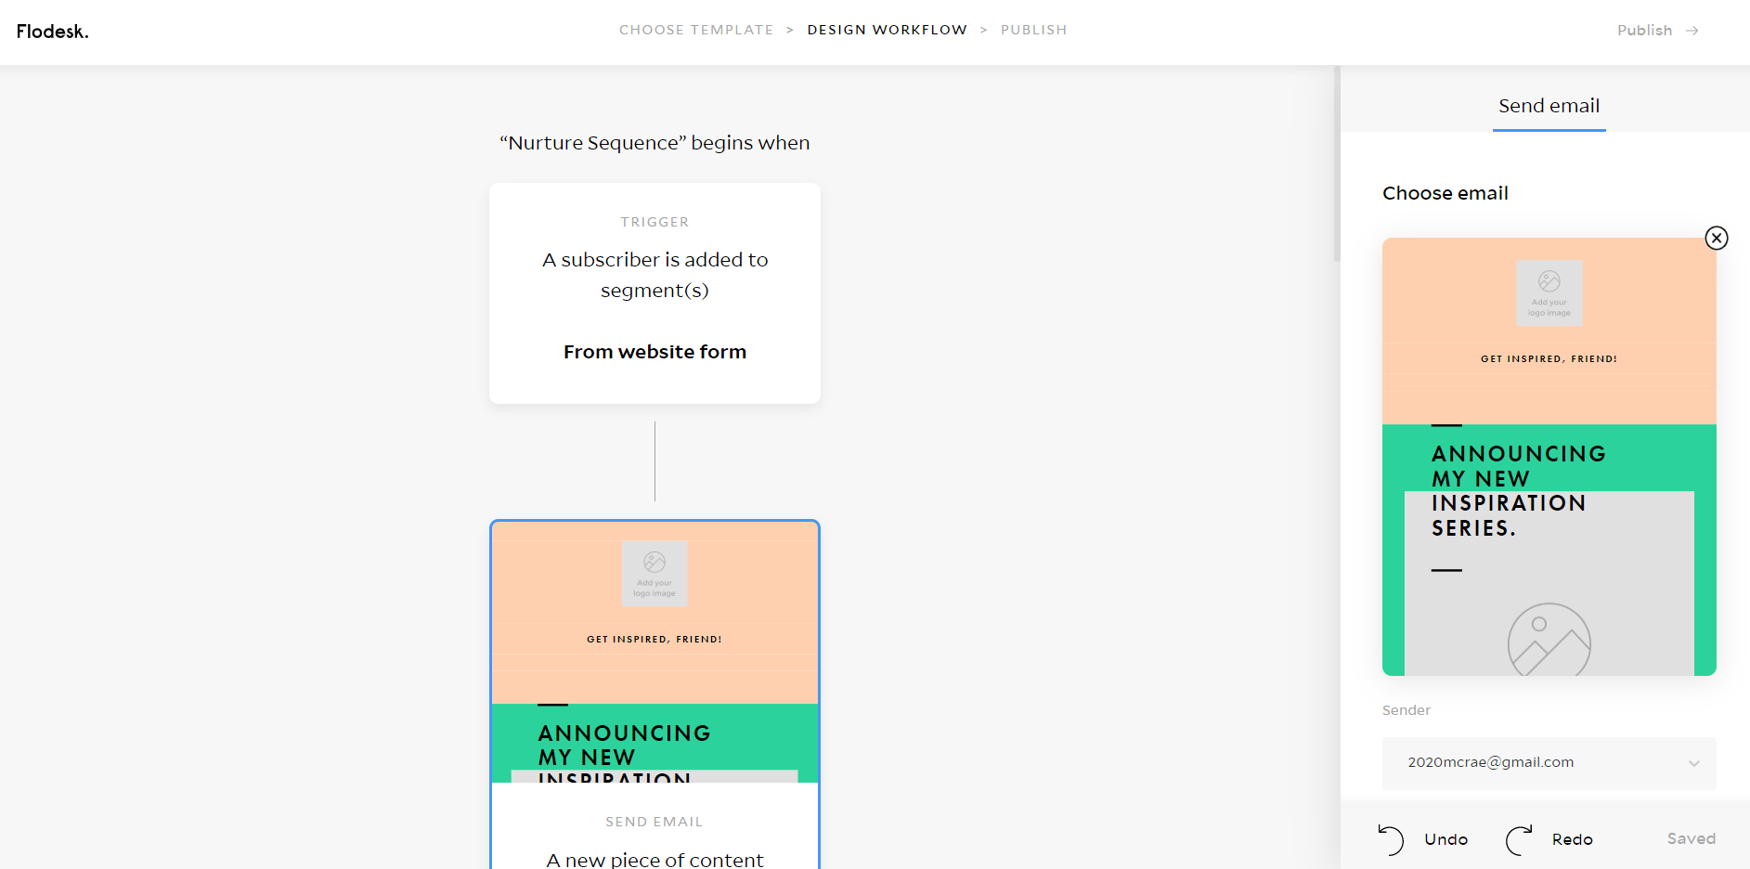The image size is (1750, 869).
Task: Expand the chevron in the Sender field
Action: 1693,763
